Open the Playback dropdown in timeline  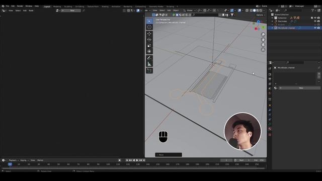click(14, 160)
